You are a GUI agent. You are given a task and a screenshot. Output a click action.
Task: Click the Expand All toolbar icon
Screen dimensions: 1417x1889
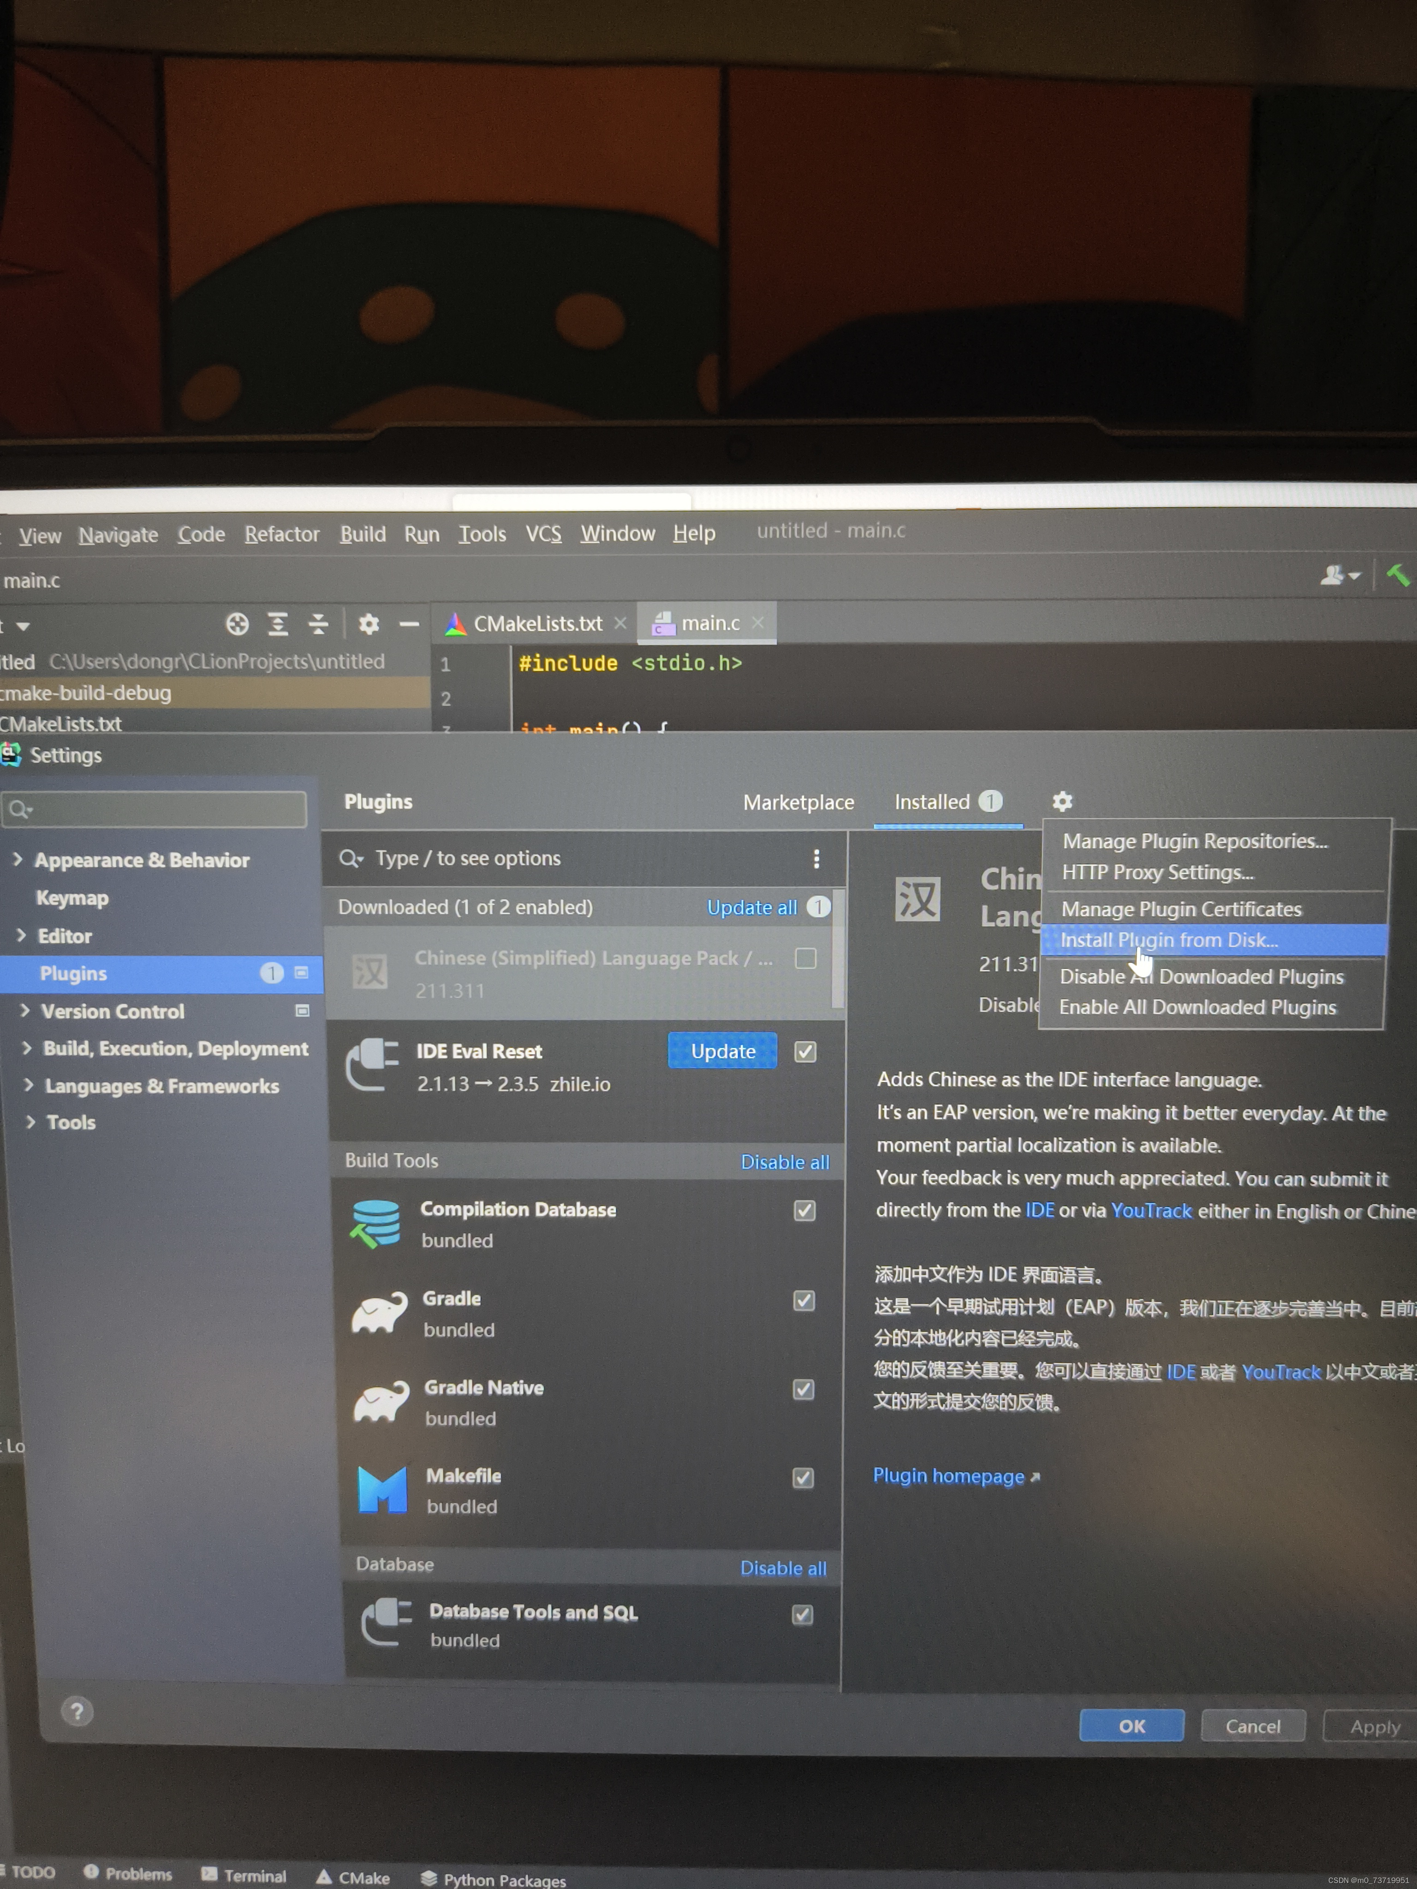(278, 624)
